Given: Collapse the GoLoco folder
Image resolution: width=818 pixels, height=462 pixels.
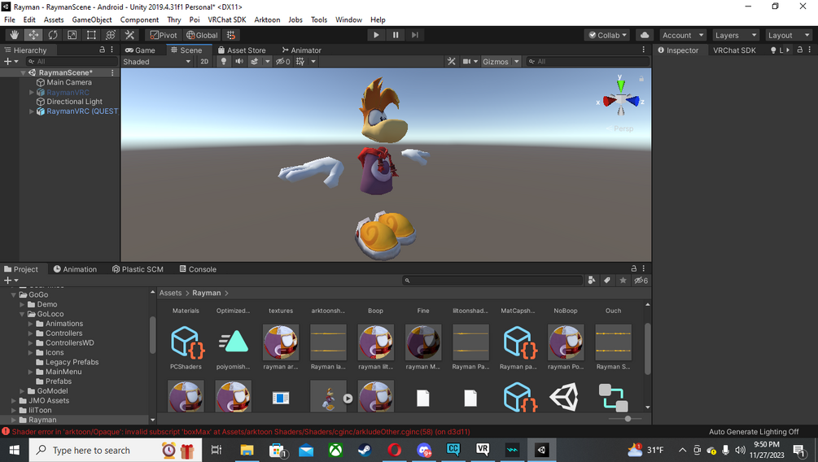Looking at the screenshot, I should [22, 314].
